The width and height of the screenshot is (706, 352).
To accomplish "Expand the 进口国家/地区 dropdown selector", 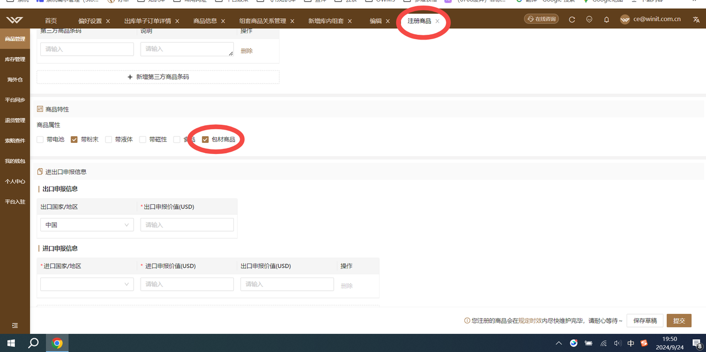I will click(87, 284).
